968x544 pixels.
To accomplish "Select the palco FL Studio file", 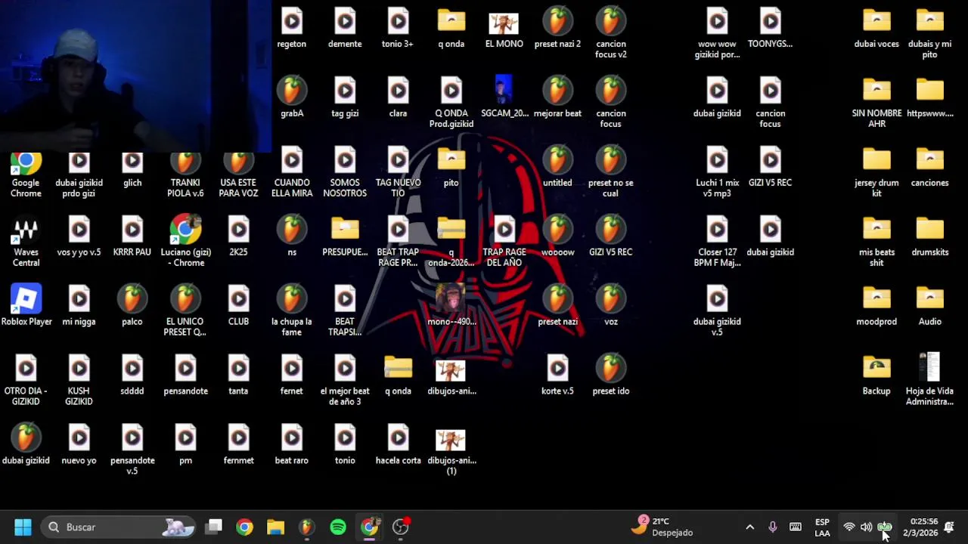I will [132, 306].
